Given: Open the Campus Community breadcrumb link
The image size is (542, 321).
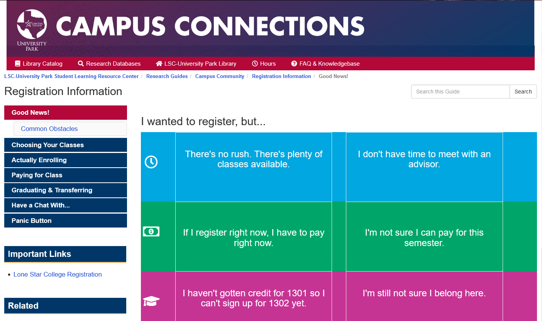Looking at the screenshot, I should (x=220, y=76).
